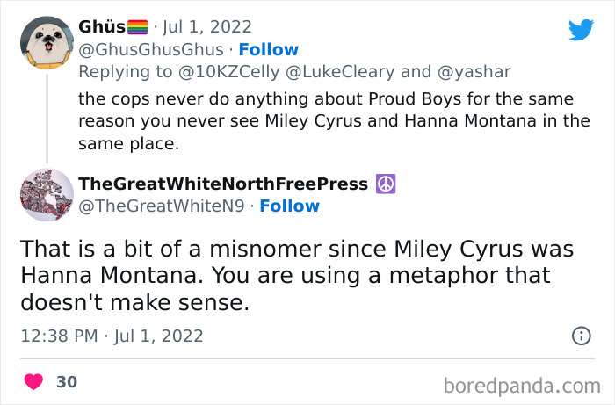
Task: View the 30 likes count
Action: (67, 382)
